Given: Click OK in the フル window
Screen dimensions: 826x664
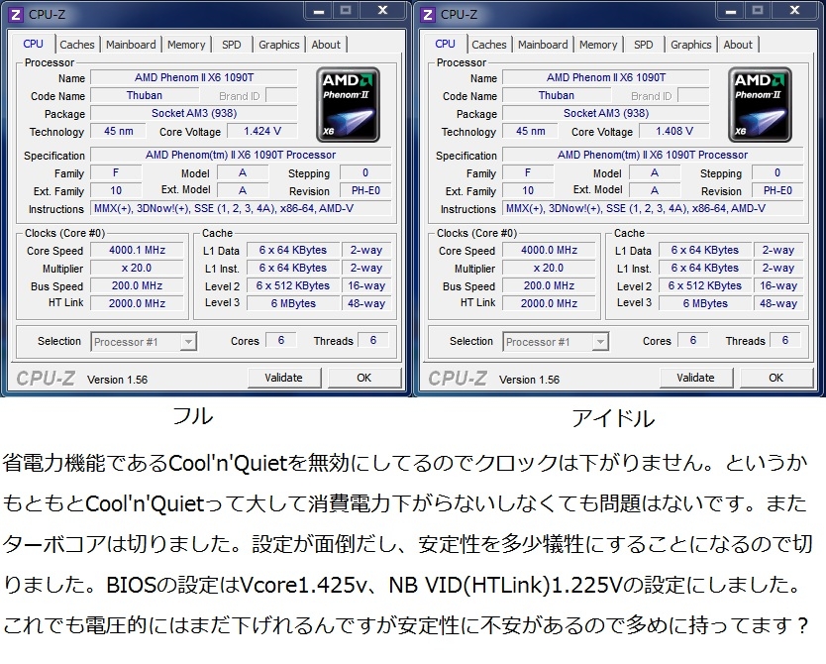Looking at the screenshot, I should [x=364, y=378].
